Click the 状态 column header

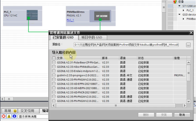pos(155,58)
